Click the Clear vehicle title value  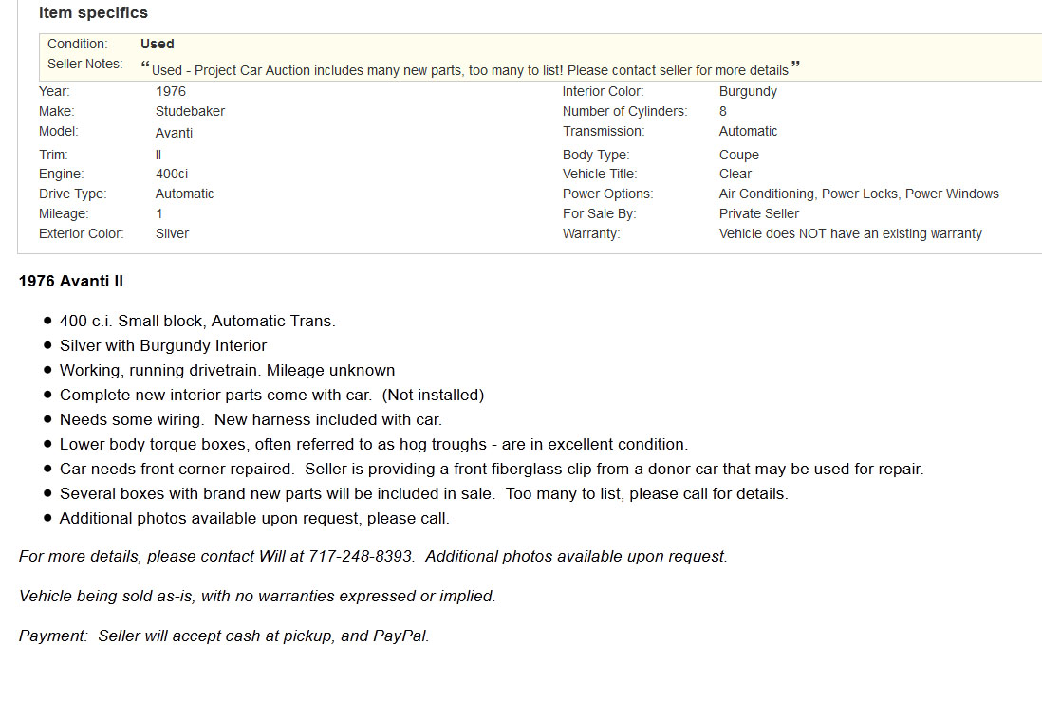pos(735,174)
